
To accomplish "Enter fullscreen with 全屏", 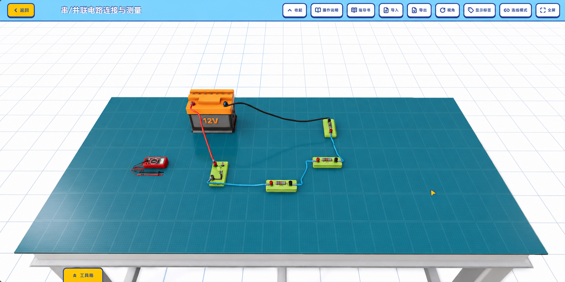I will (x=548, y=10).
